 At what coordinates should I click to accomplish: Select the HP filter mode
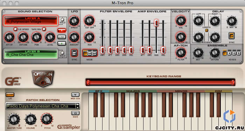click(90, 53)
